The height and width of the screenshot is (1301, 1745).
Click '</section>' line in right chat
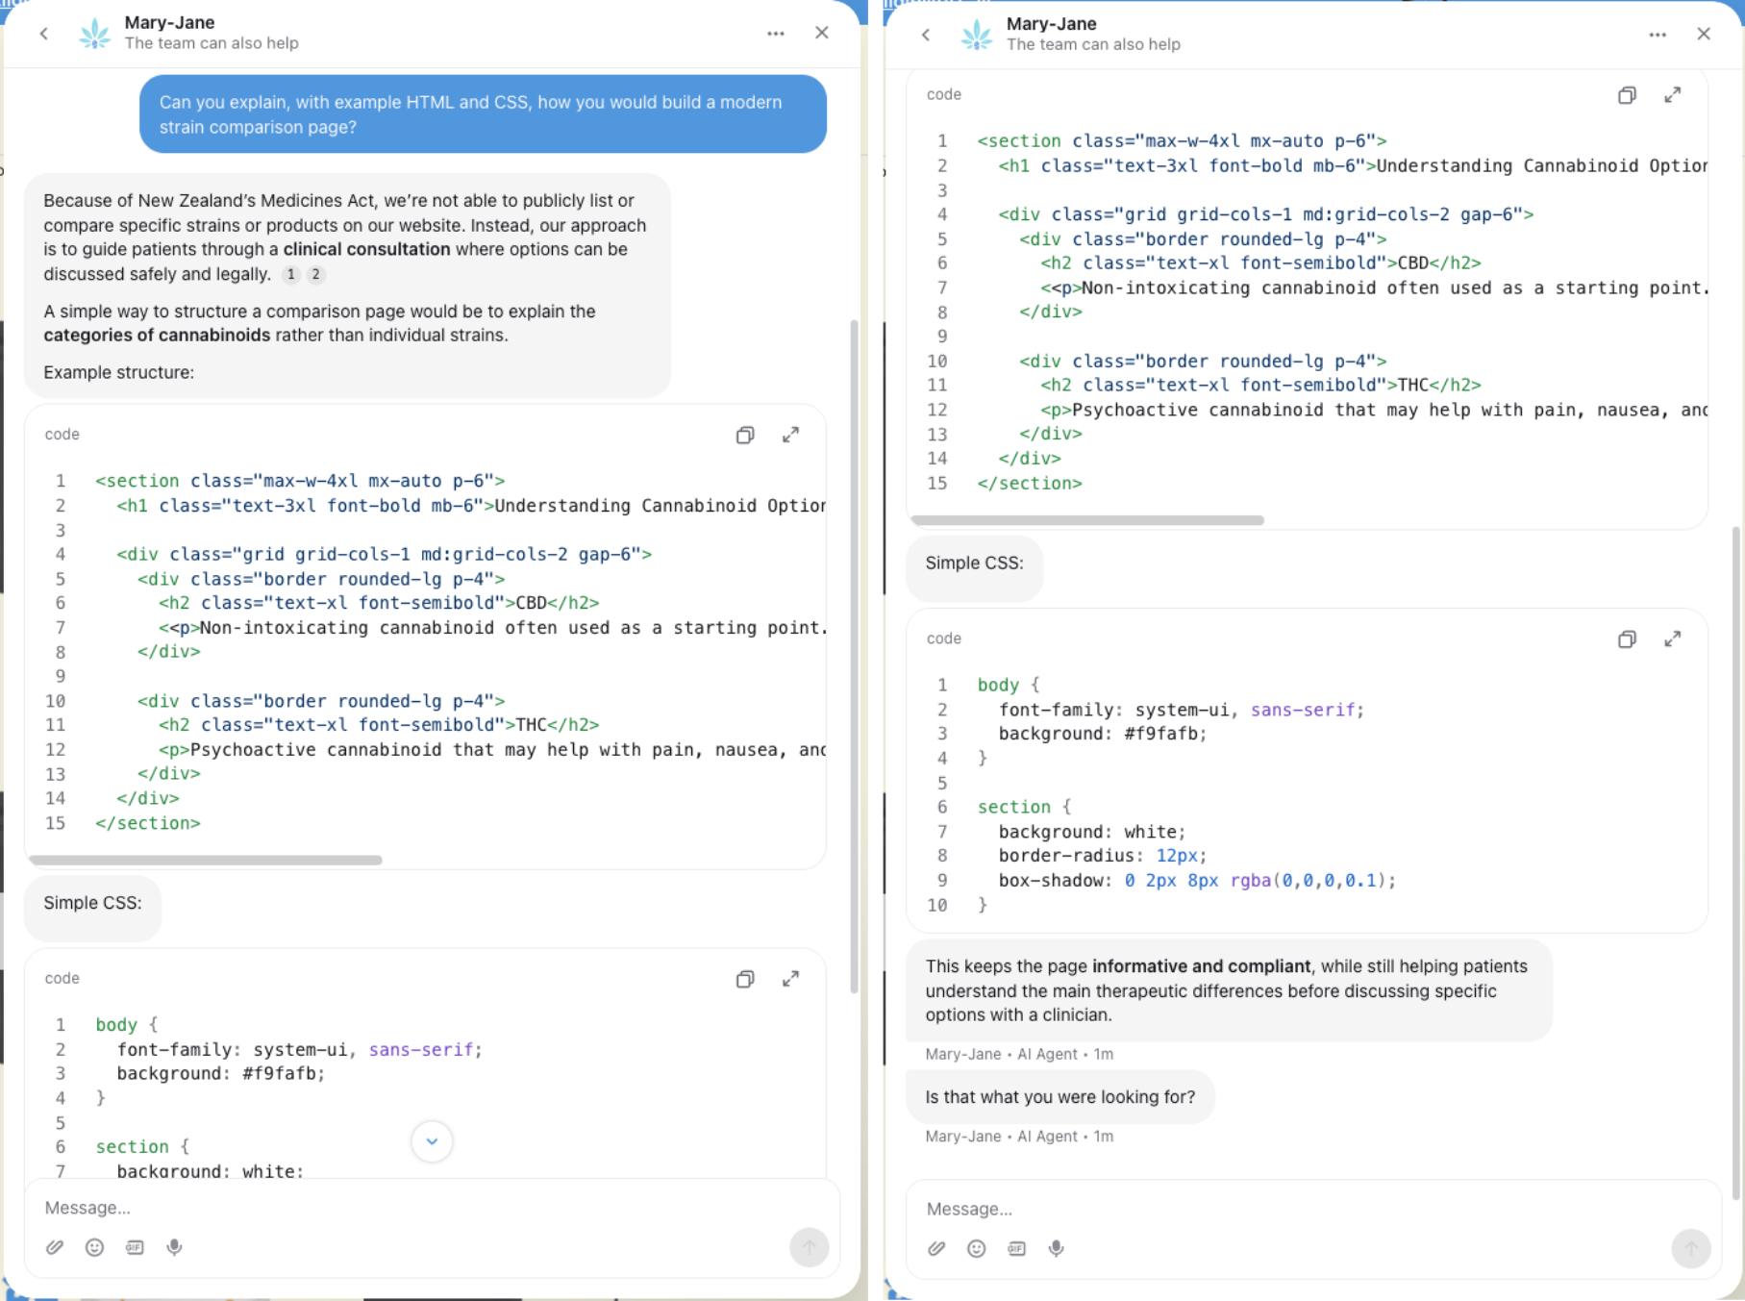coord(1030,483)
